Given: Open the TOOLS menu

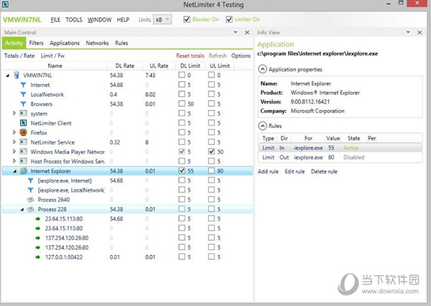Looking at the screenshot, I should 74,20.
